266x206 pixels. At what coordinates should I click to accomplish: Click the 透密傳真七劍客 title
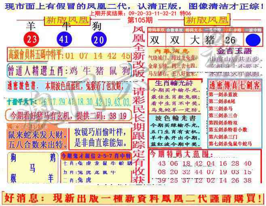tap(234, 85)
